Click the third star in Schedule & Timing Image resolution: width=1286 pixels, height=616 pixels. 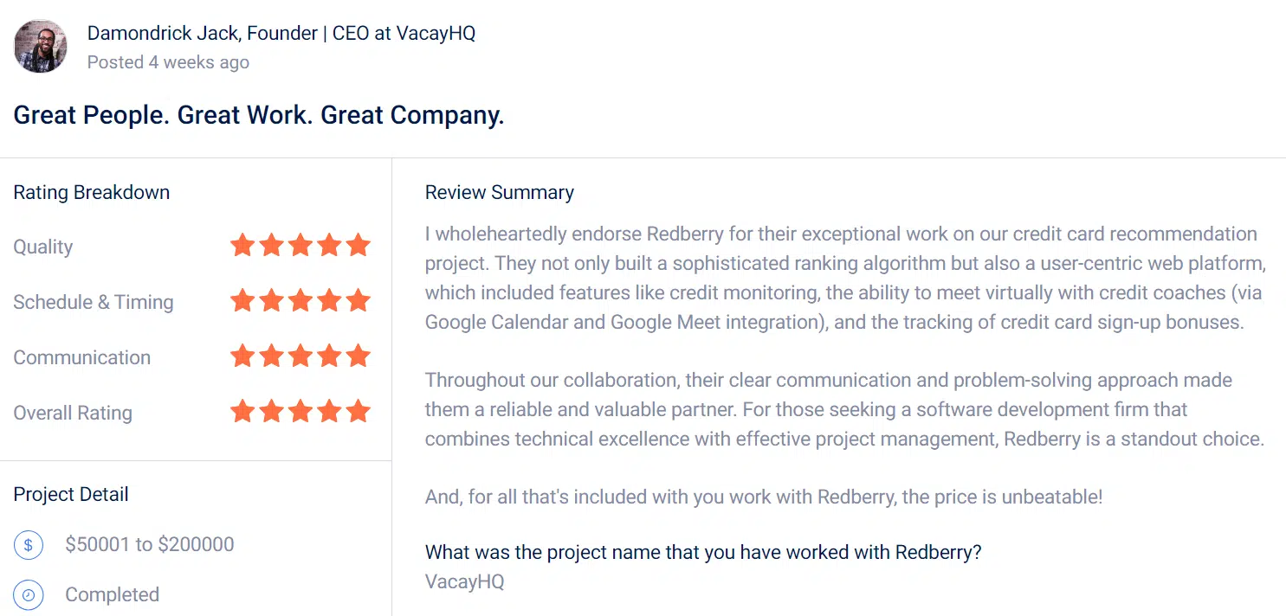coord(300,301)
